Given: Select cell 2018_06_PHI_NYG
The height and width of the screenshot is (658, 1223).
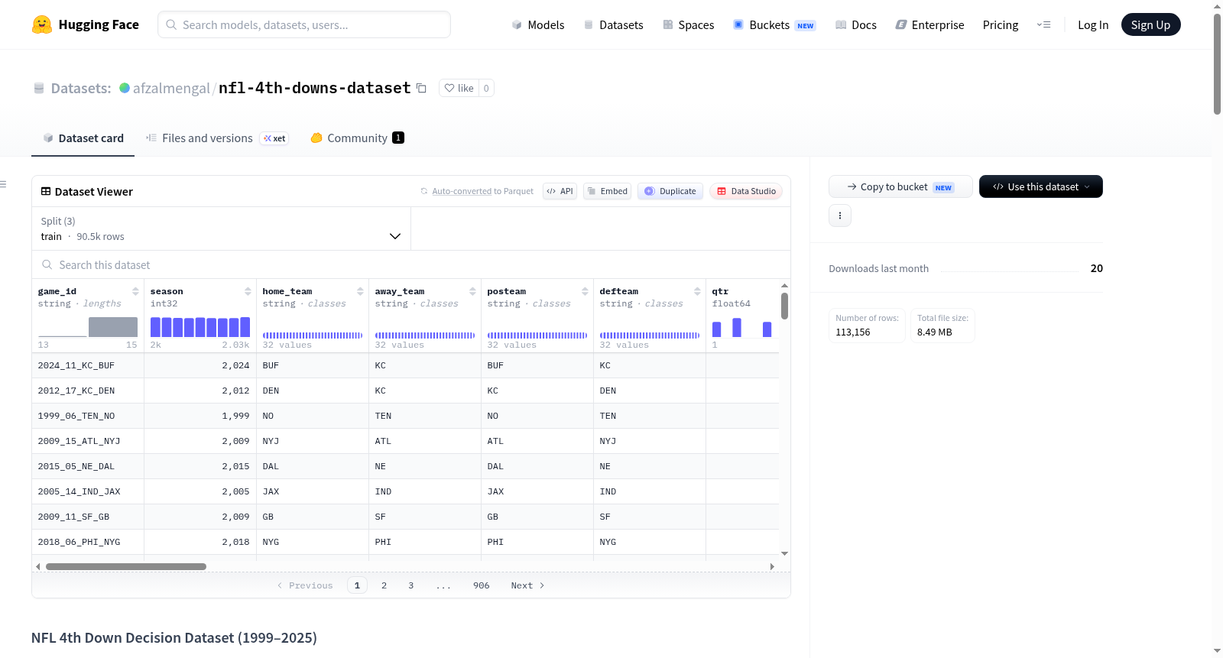Looking at the screenshot, I should coord(88,542).
